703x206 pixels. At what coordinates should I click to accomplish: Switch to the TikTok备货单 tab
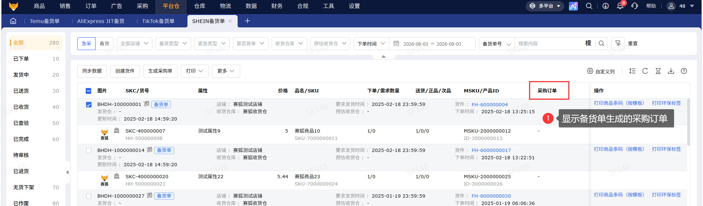158,21
